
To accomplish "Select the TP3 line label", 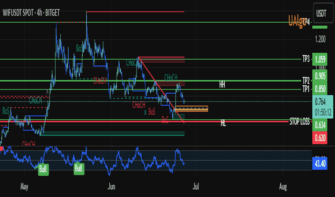I will (x=306, y=59).
